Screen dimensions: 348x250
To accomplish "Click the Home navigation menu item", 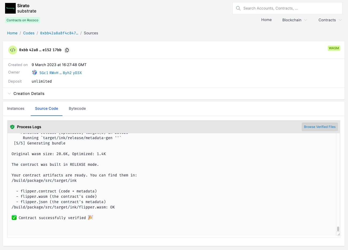I will point(266,20).
